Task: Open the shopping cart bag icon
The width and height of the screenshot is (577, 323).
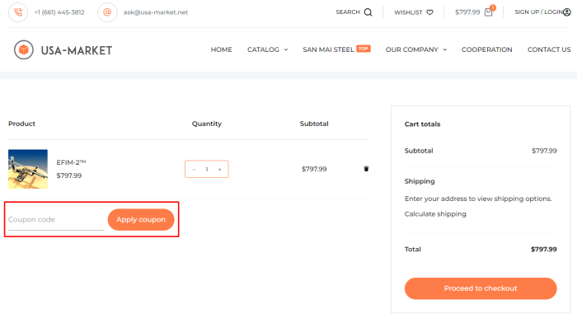Action: (488, 12)
